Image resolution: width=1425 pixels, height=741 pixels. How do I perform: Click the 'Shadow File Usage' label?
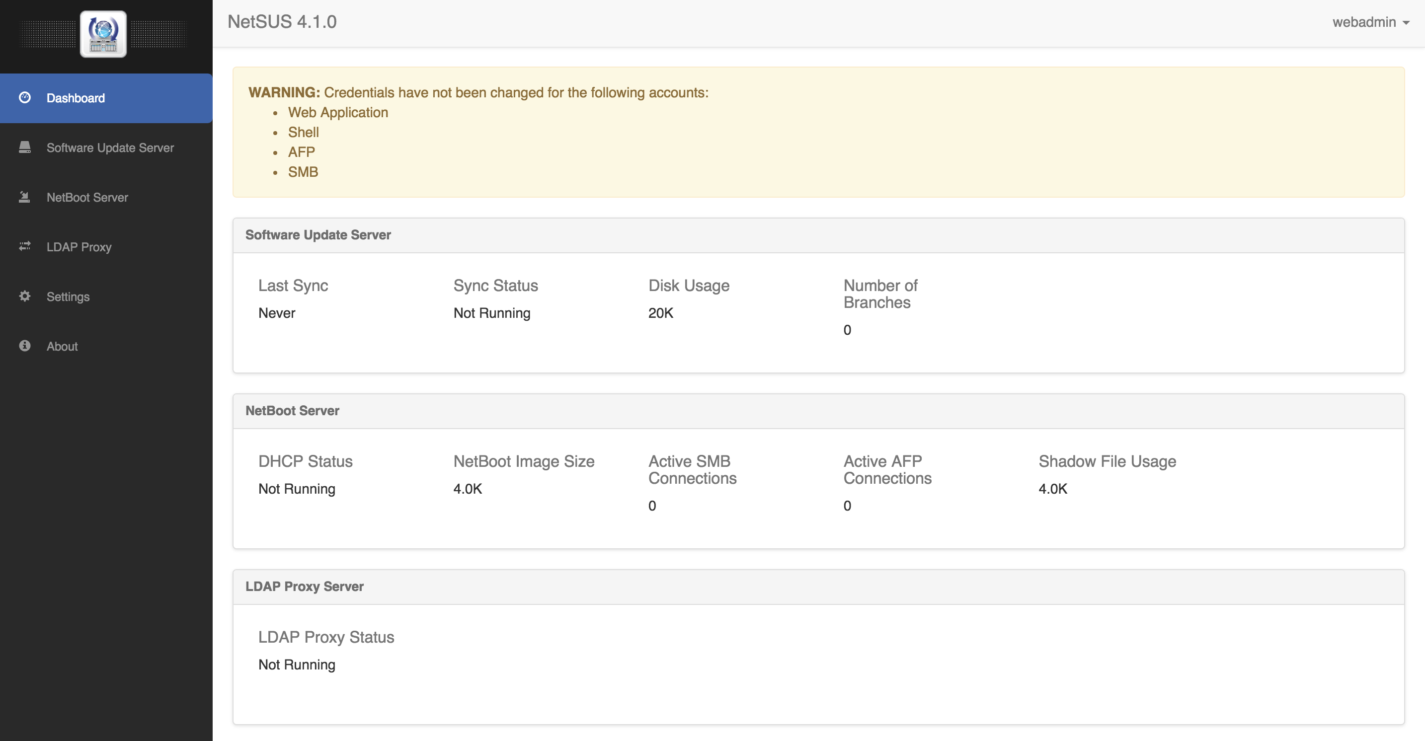[x=1107, y=461]
